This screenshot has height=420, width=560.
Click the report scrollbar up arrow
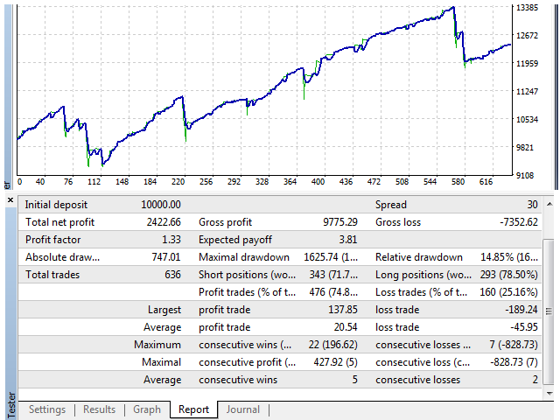549,204
